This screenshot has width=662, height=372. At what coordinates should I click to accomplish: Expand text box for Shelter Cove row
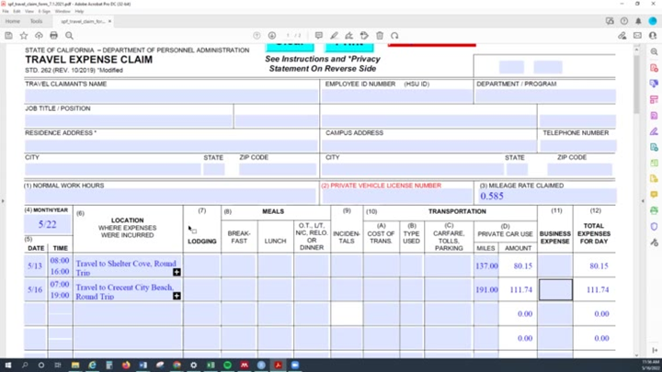pyautogui.click(x=177, y=272)
